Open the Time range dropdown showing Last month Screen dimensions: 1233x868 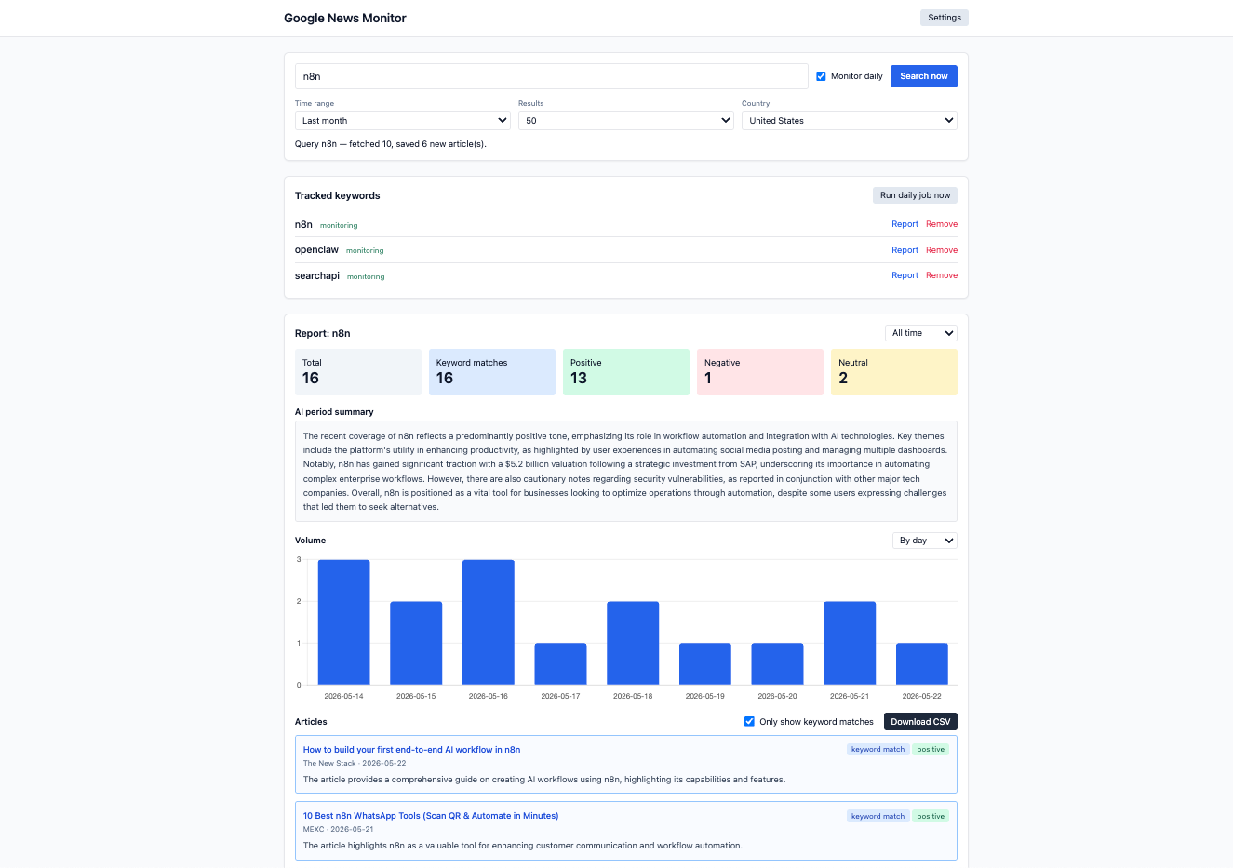[403, 120]
